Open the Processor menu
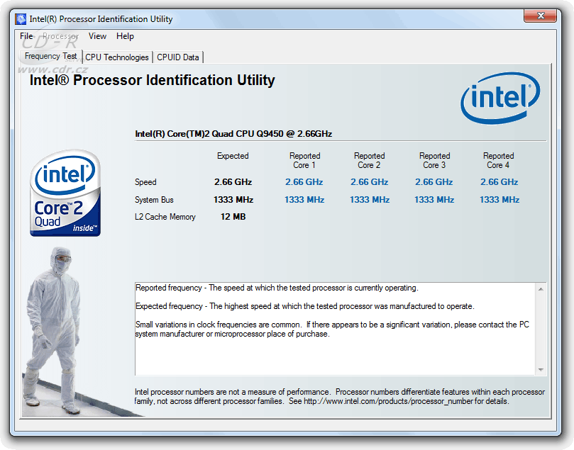 [x=61, y=36]
